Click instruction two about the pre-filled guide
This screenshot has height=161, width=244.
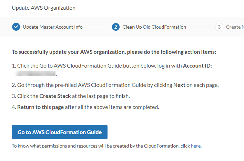90,85
